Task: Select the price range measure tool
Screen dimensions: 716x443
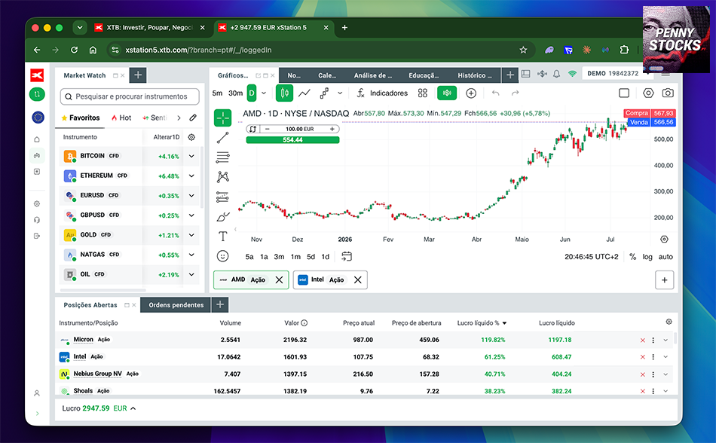Action: click(223, 197)
